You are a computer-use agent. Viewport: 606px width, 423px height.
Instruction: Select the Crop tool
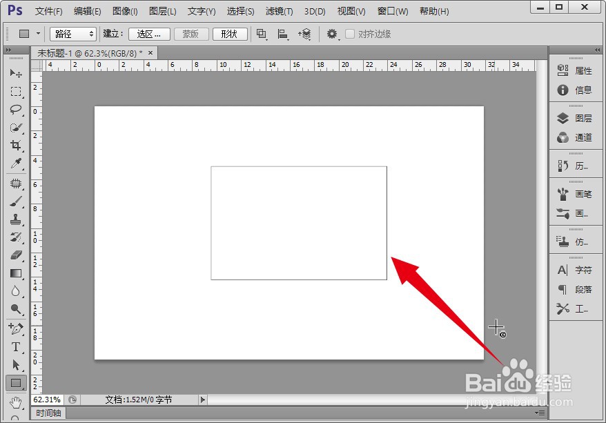coord(16,145)
